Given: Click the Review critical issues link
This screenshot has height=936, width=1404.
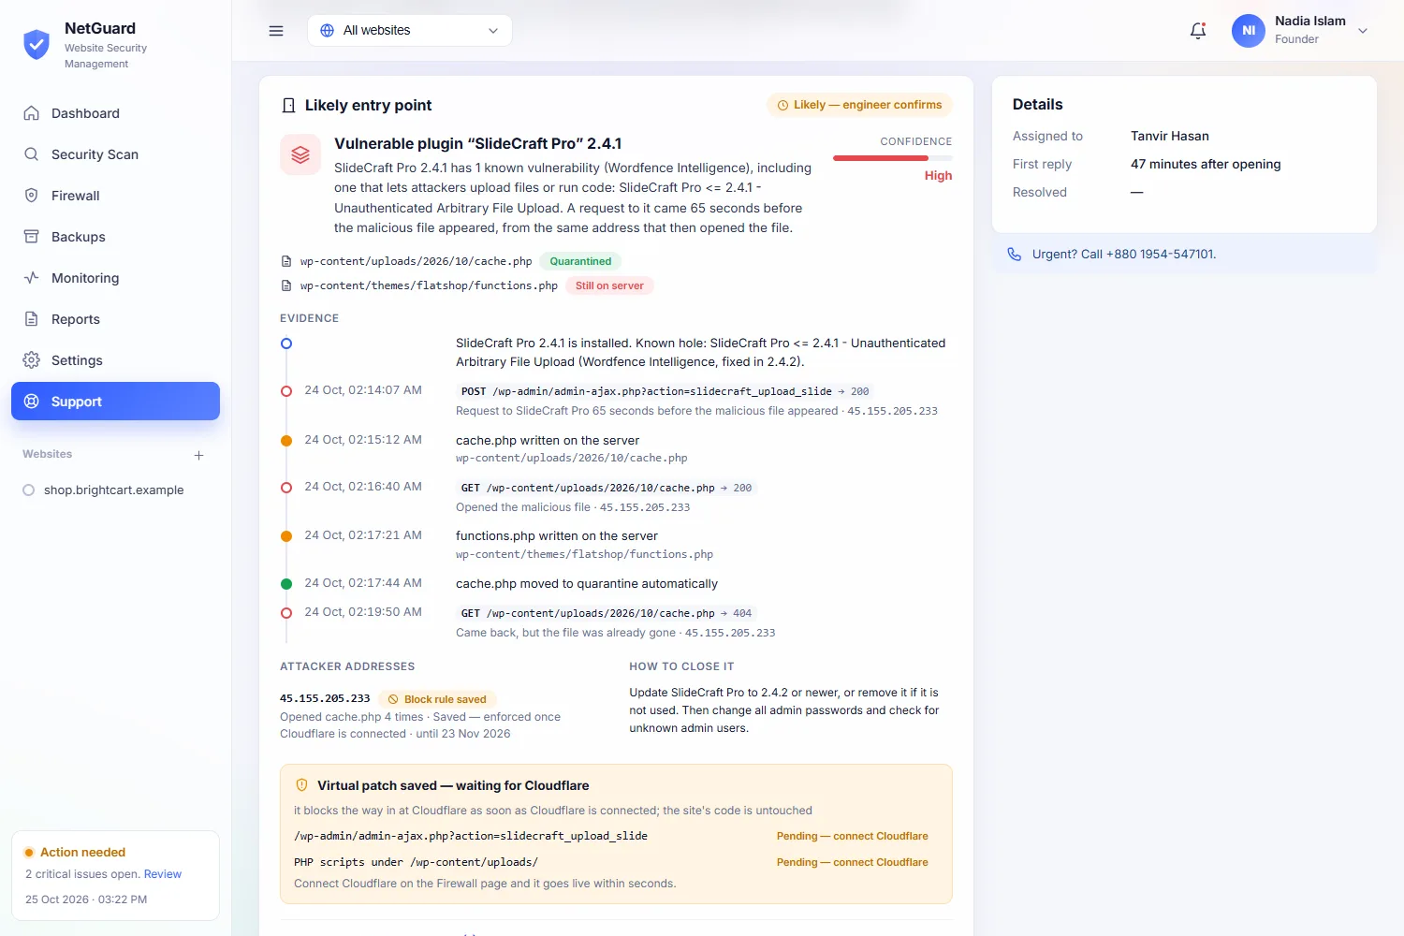Looking at the screenshot, I should [x=163, y=874].
